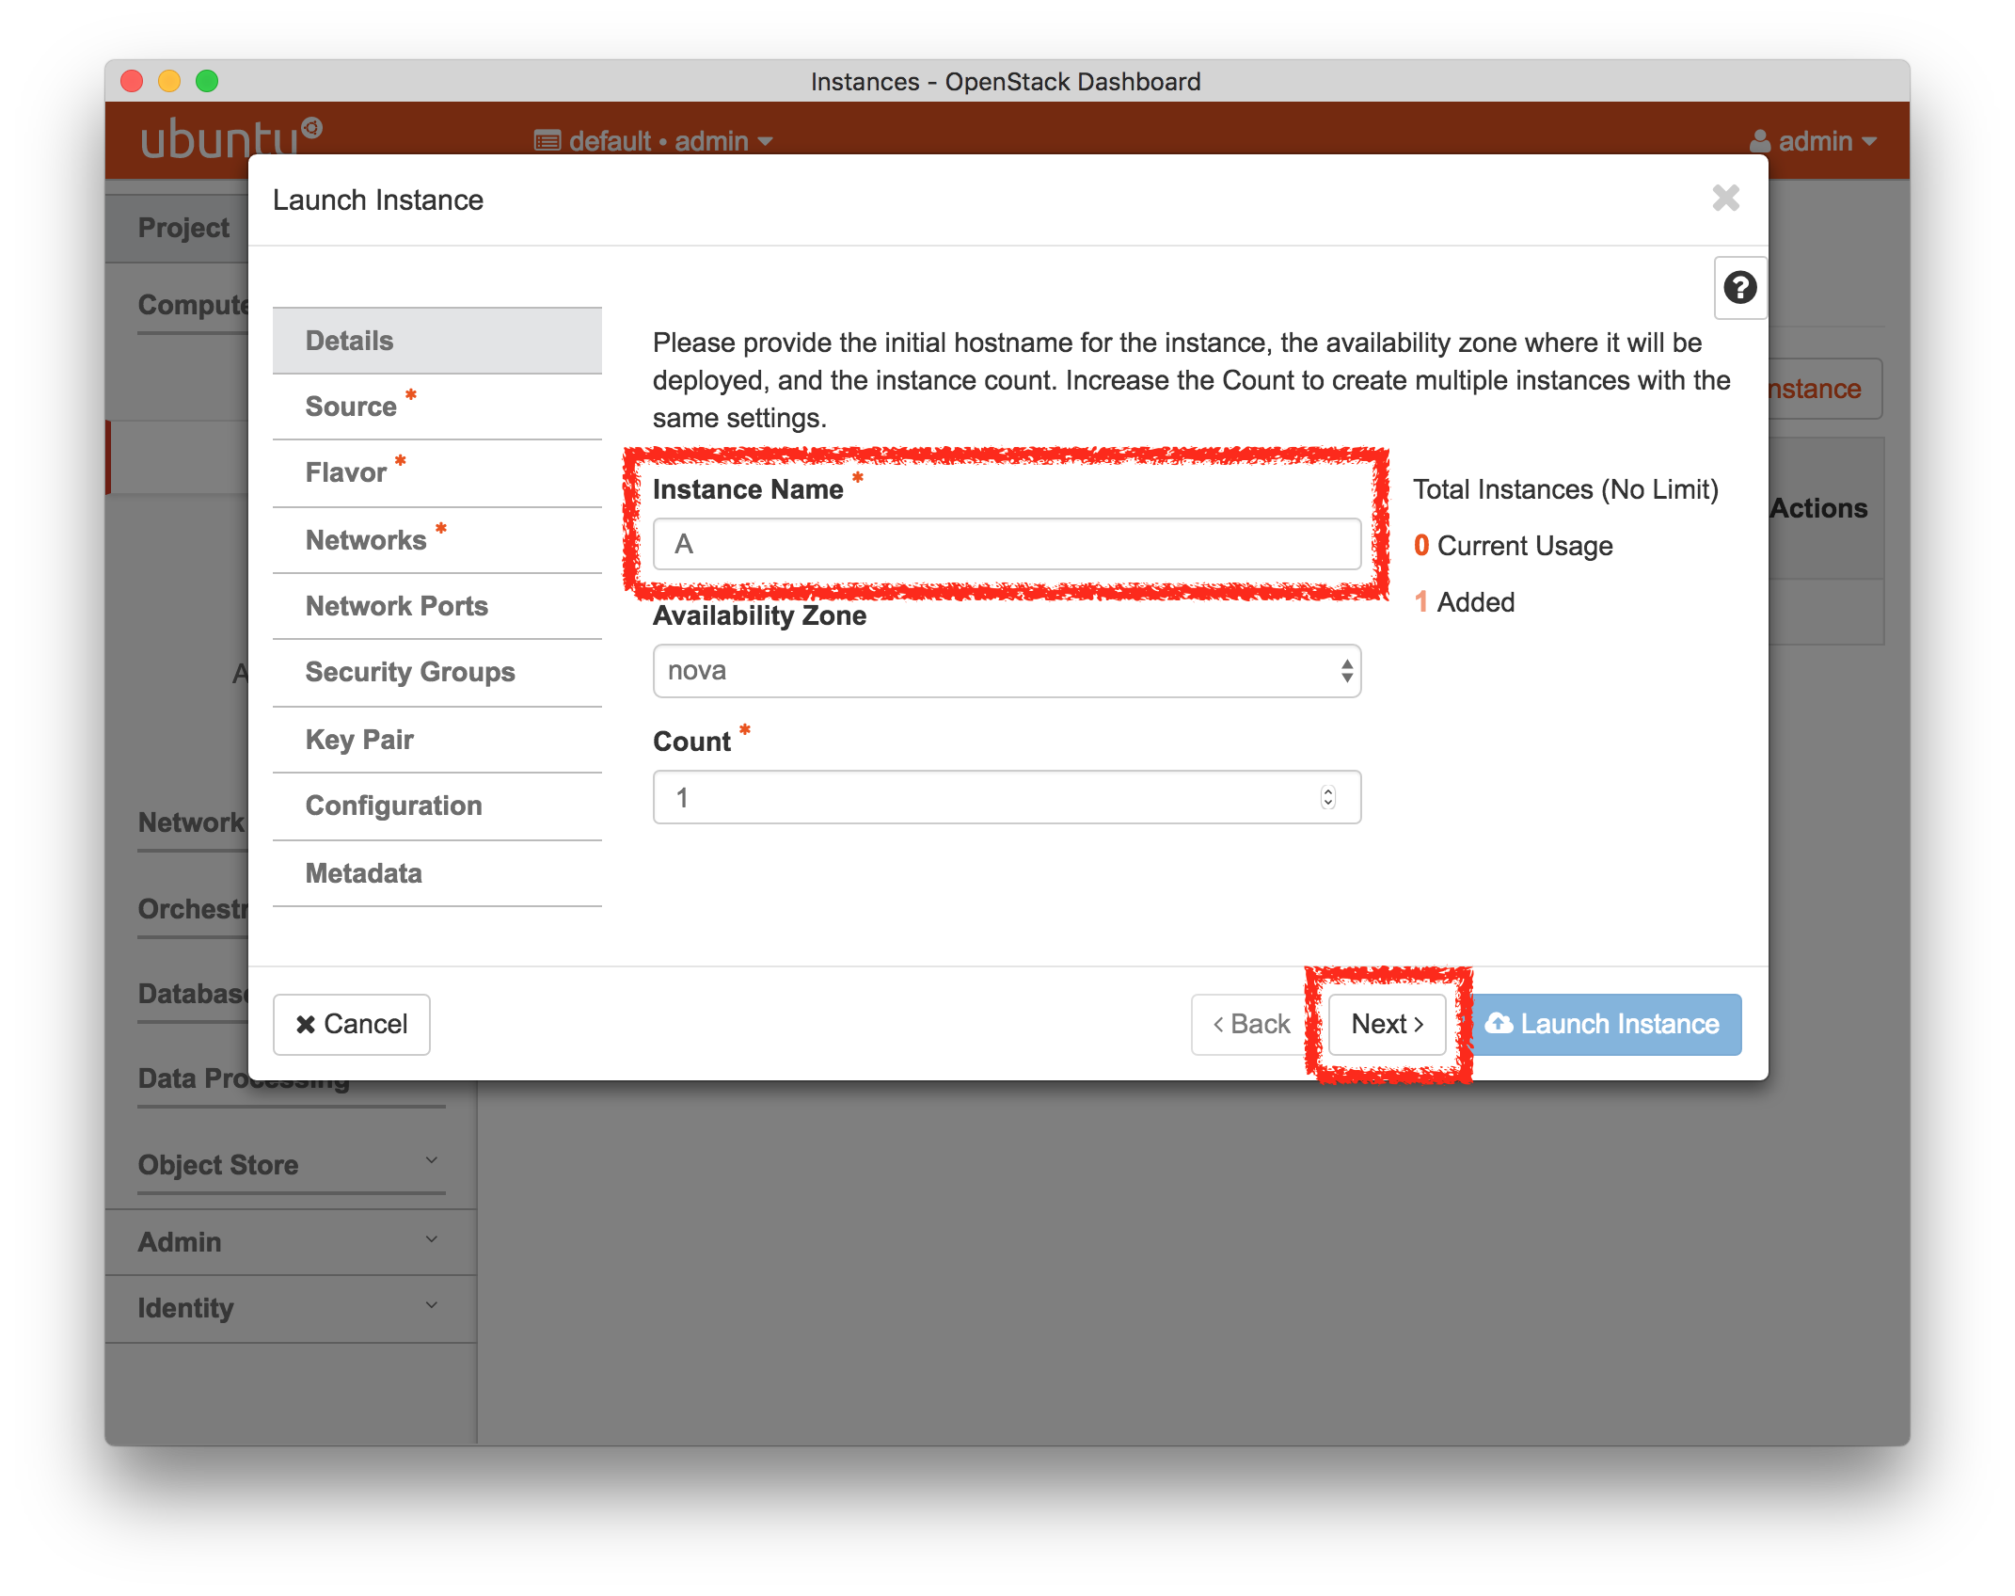Open the Orchestration sidebar section
The height and width of the screenshot is (1596, 2015).
point(193,909)
